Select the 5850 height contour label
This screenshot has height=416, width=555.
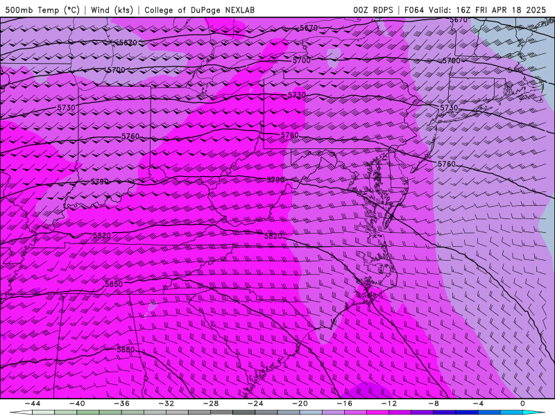point(114,284)
